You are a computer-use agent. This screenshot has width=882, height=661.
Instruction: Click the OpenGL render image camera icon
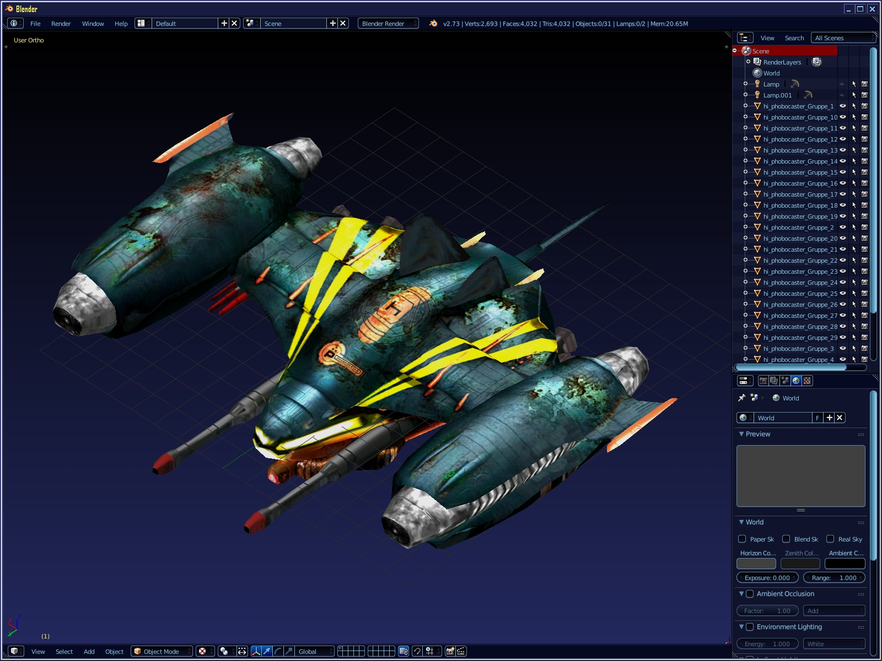[450, 651]
